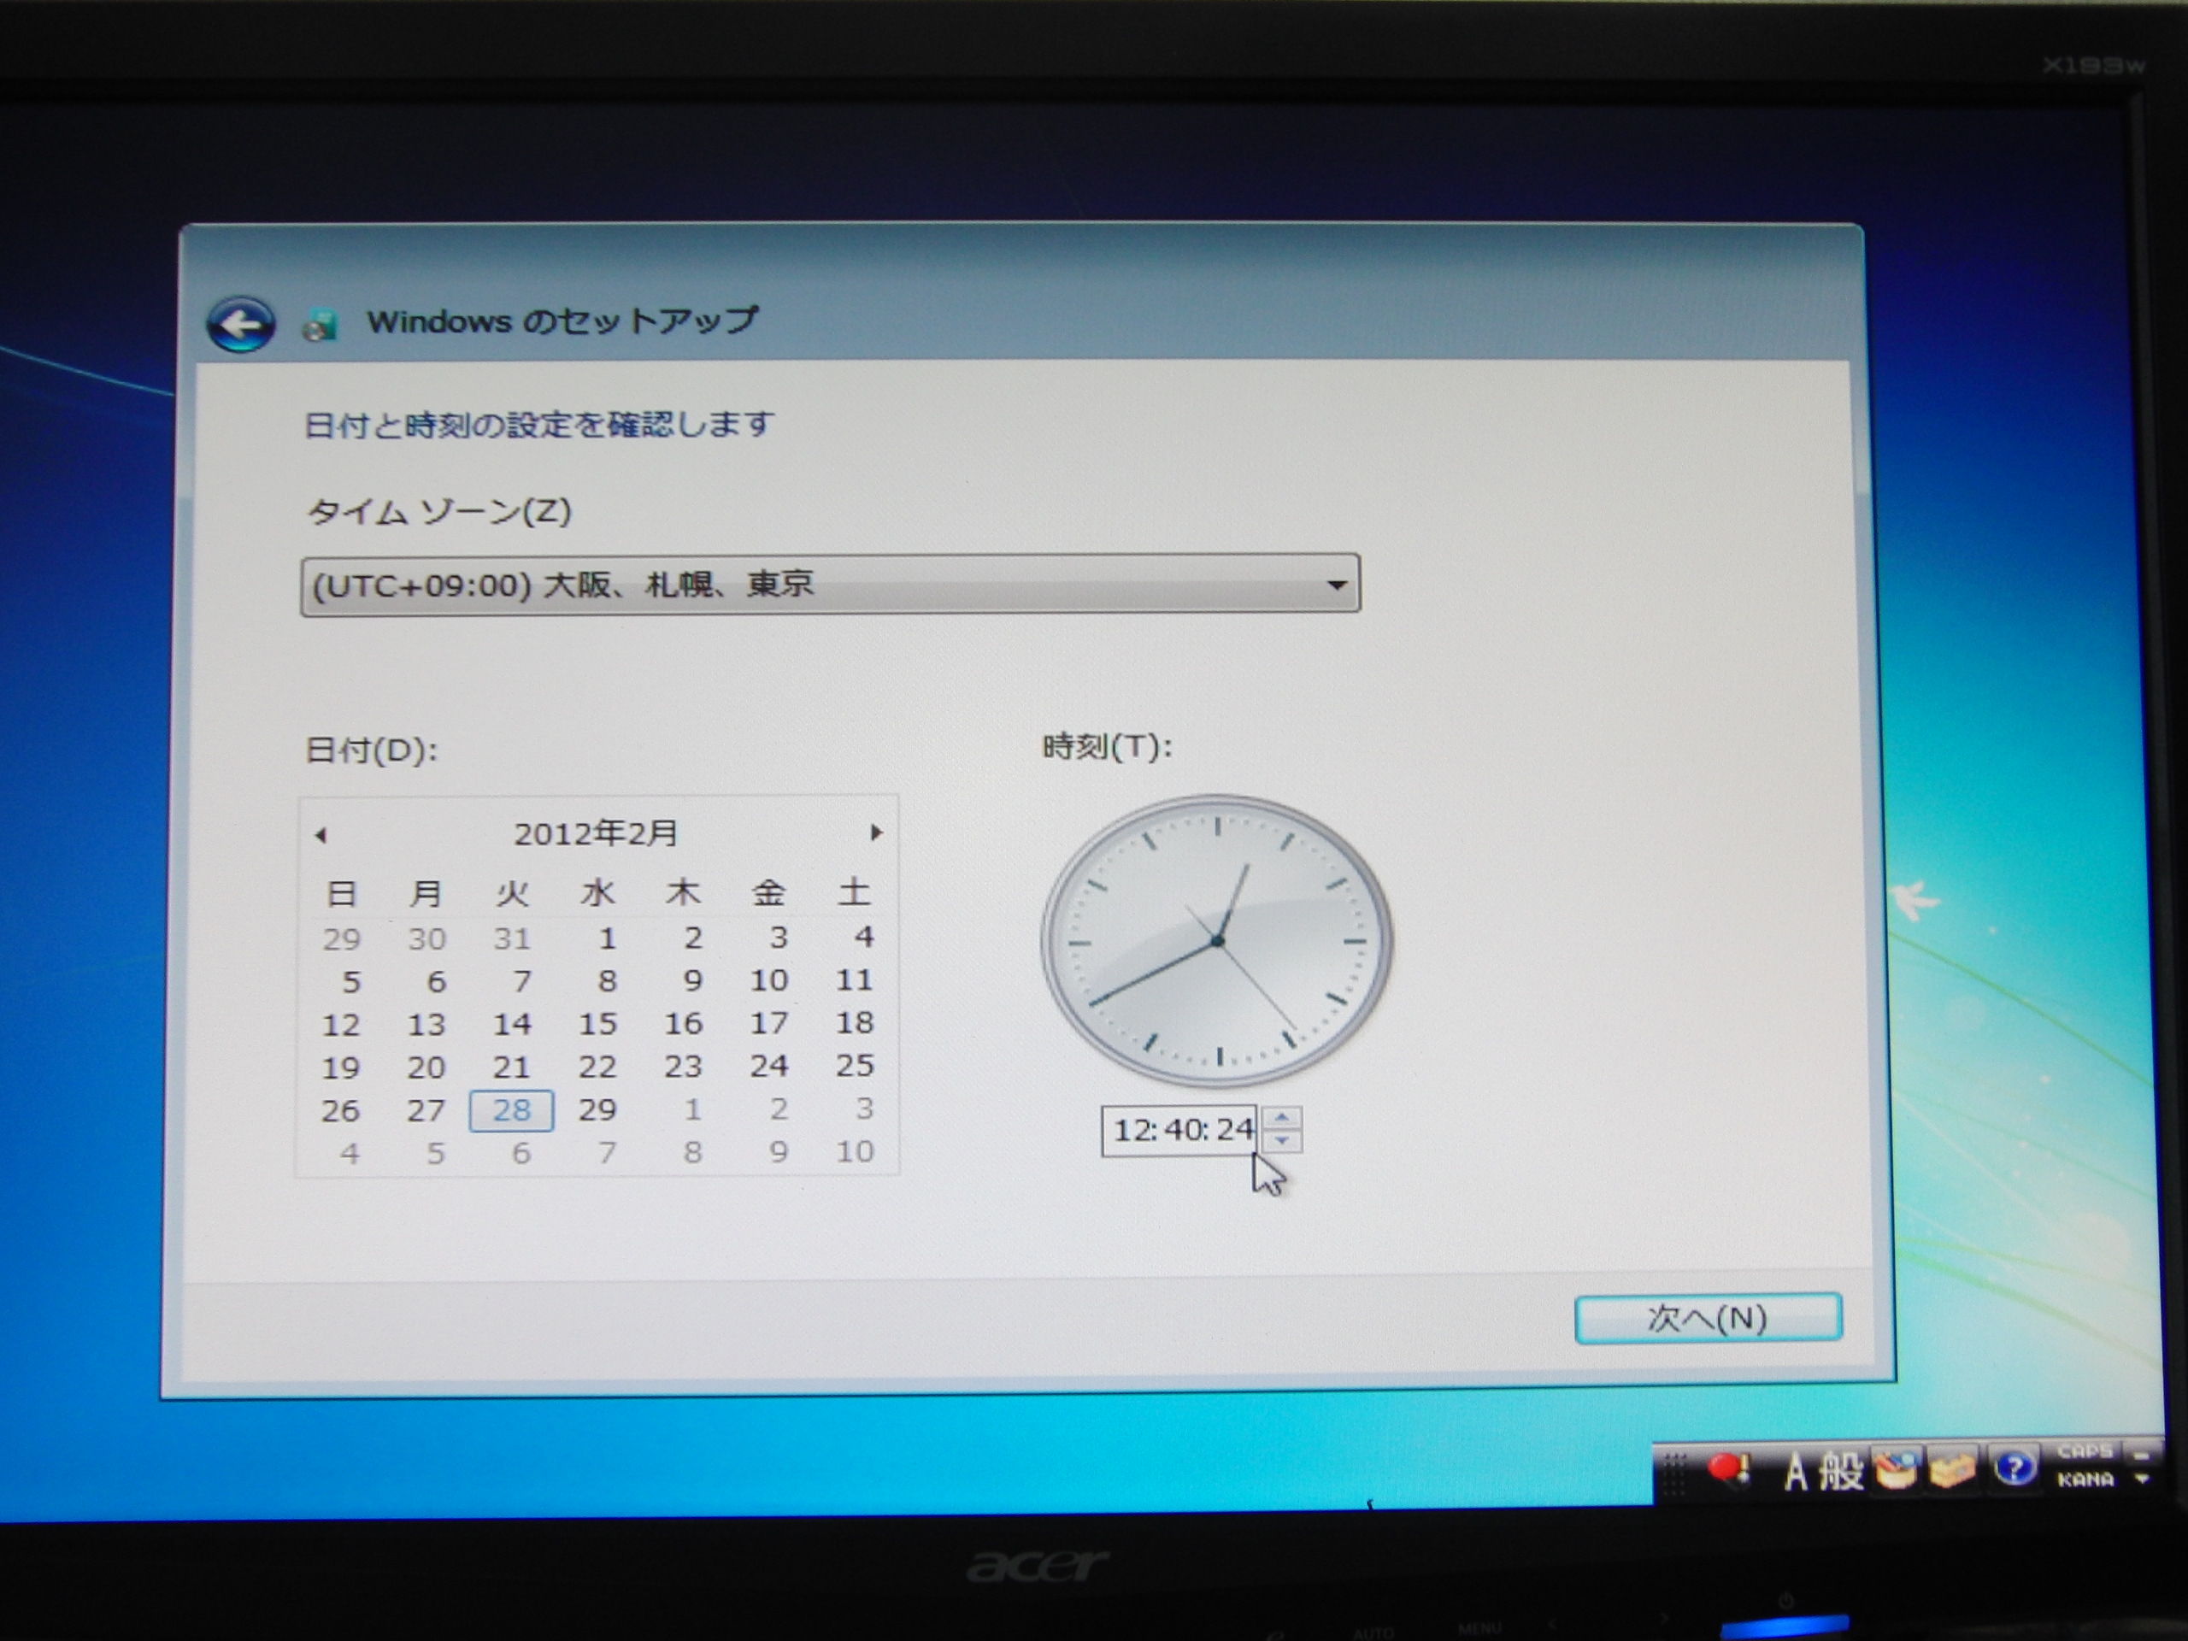Select grayed January 31 date

tap(512, 938)
